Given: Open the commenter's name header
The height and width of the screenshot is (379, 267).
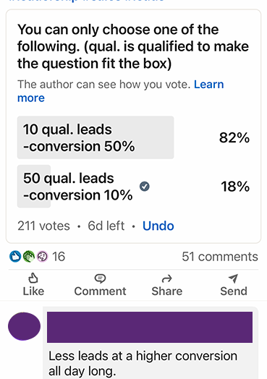Looking at the screenshot, I should pos(150,327).
